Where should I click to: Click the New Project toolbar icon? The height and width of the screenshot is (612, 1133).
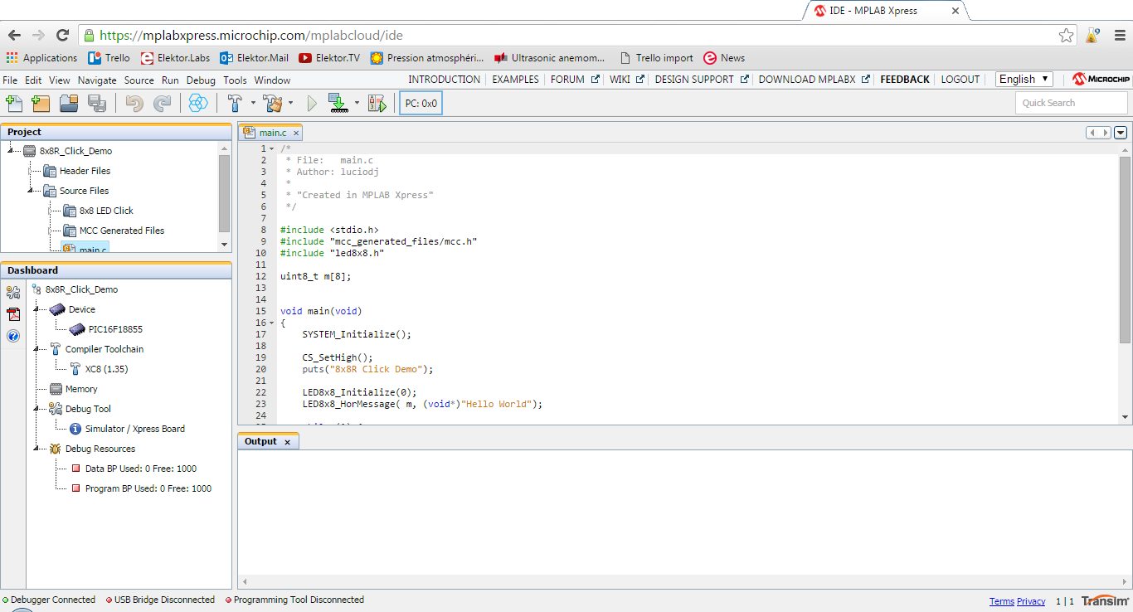pyautogui.click(x=41, y=103)
